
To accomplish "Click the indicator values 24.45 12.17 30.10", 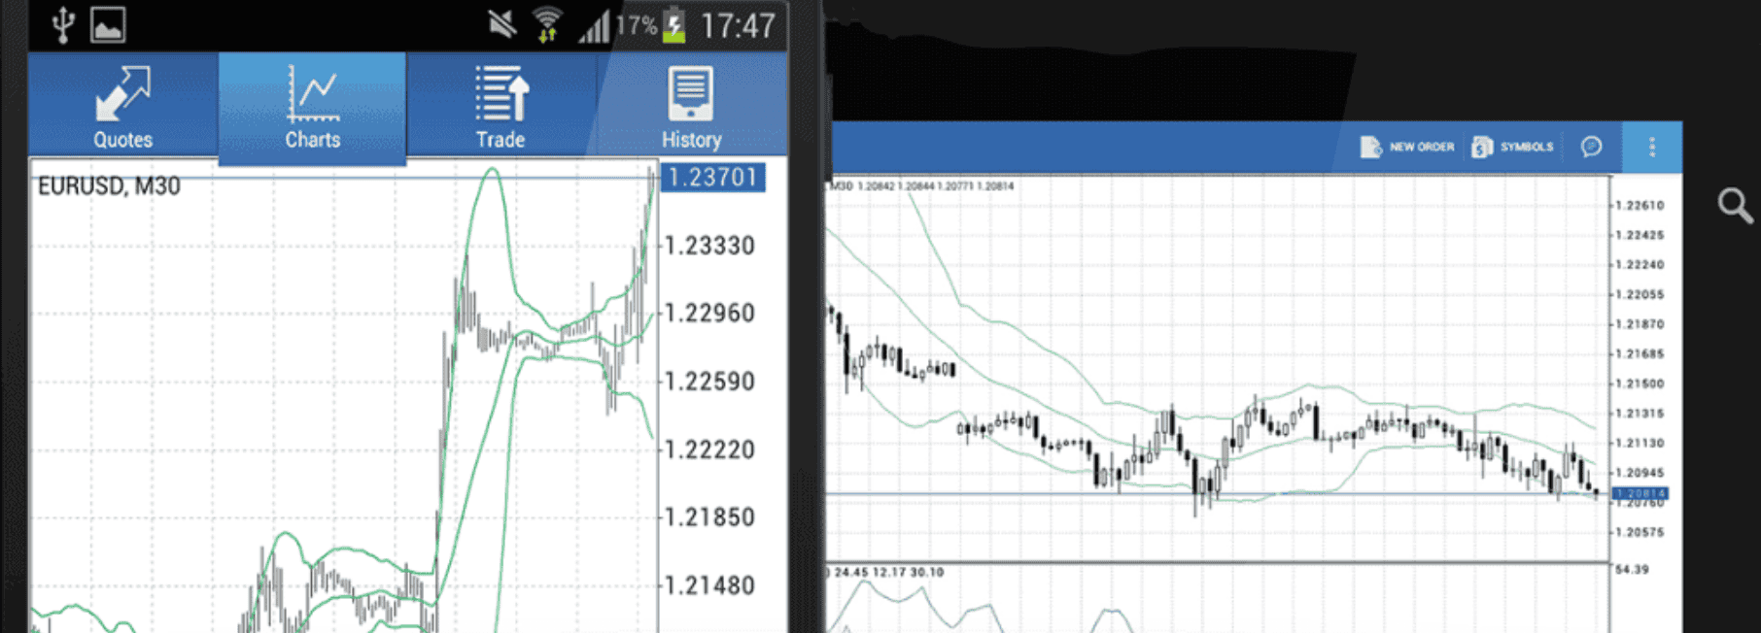I will 888,573.
